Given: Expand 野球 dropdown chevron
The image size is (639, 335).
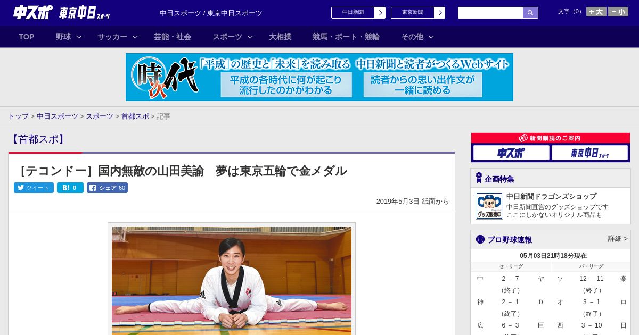Looking at the screenshot, I should click(79, 37).
